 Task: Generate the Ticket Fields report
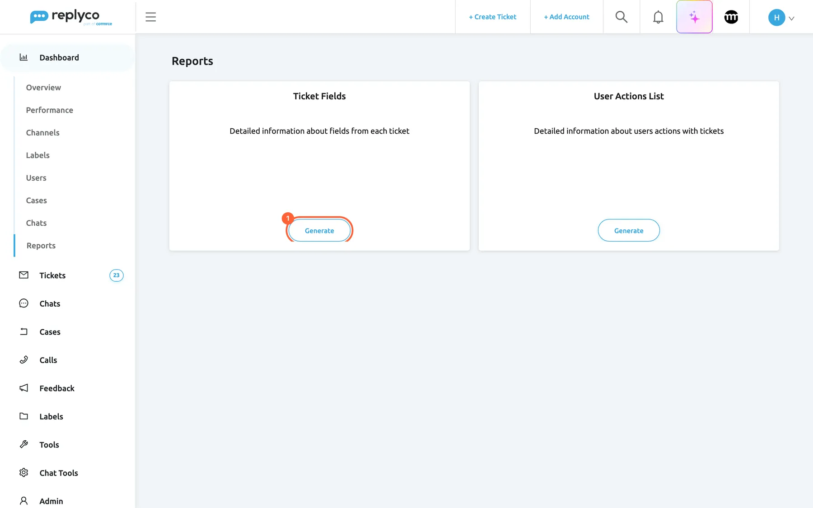[x=319, y=230]
